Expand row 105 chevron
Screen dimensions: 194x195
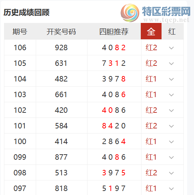click(171, 64)
